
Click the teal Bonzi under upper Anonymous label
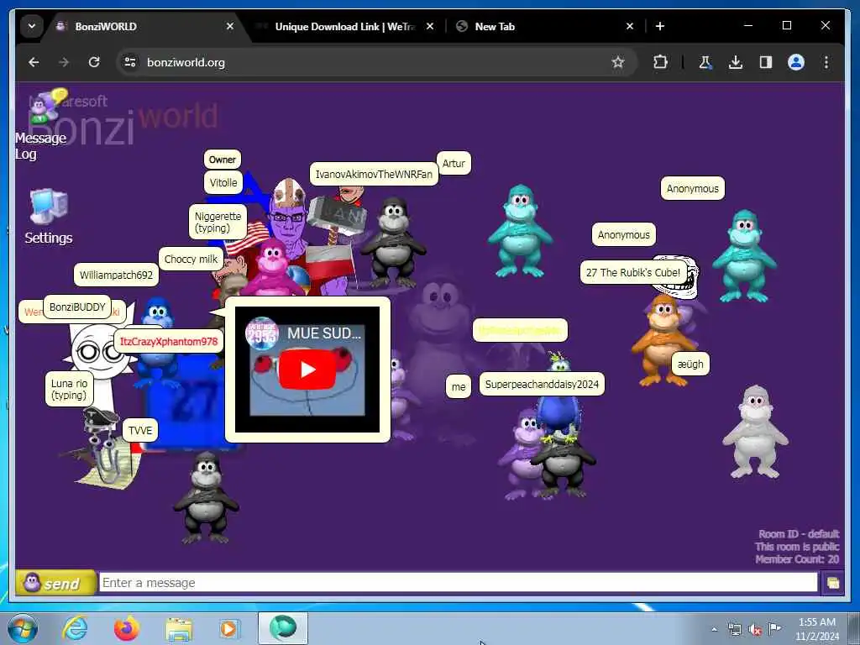click(x=744, y=257)
